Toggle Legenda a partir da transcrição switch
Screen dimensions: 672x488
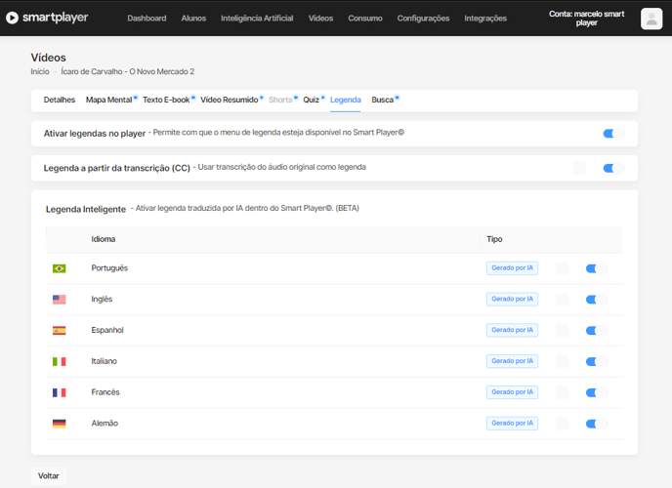click(613, 168)
